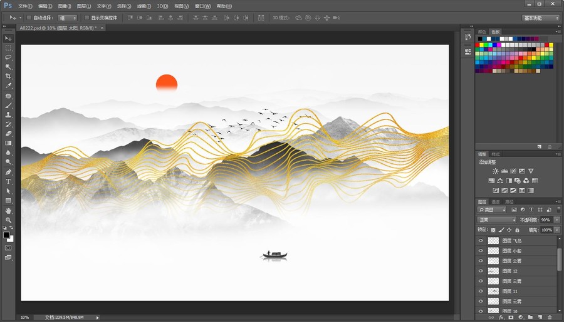Add a Color Balance adjustment

click(x=500, y=181)
